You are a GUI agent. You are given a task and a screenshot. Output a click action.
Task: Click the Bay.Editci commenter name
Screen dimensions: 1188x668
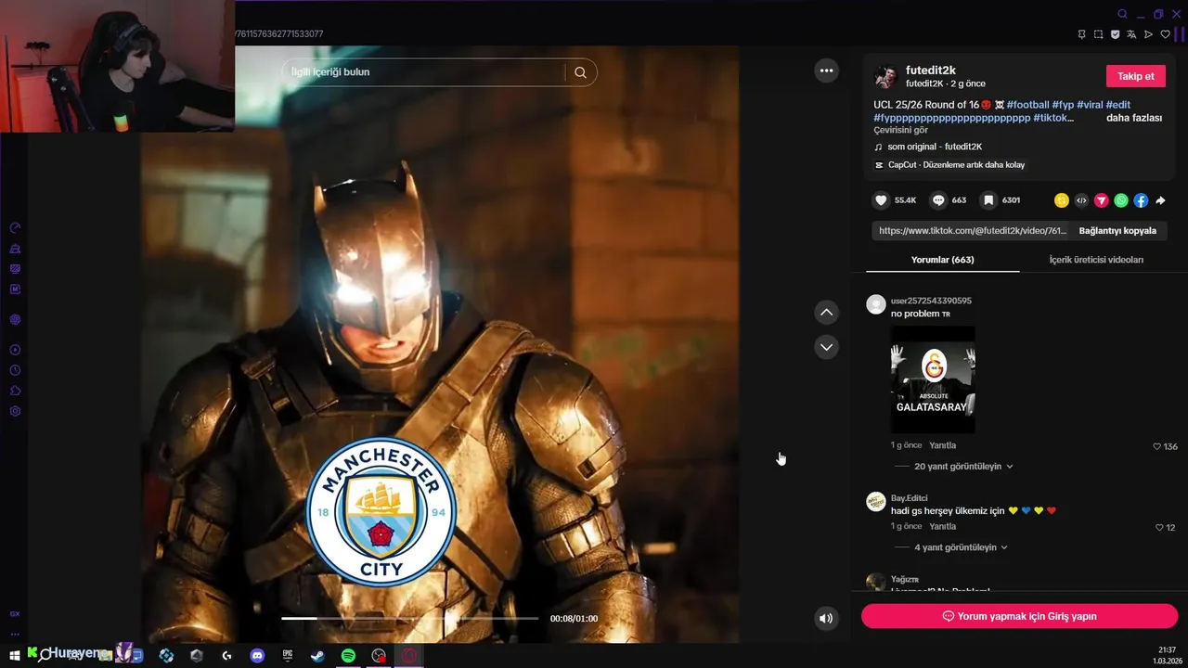click(x=909, y=498)
